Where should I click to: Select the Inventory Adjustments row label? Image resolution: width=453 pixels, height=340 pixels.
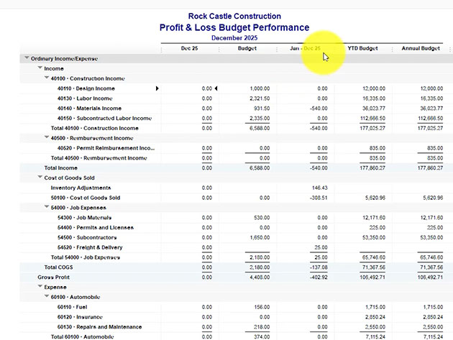[81, 188]
